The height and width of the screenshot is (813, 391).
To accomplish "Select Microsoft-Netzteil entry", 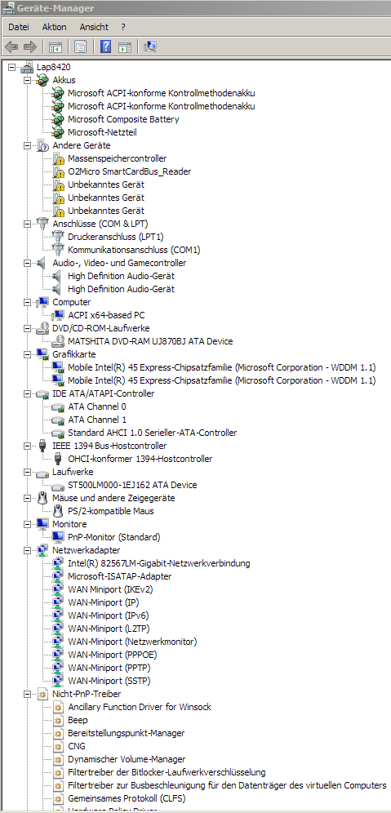I will 102,132.
